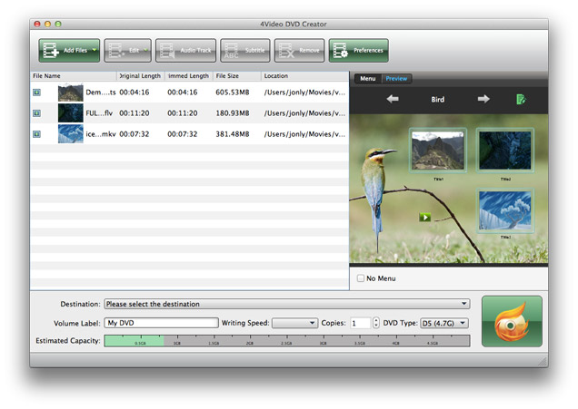Click the Copies number field
This screenshot has height=409, width=578.
click(361, 323)
